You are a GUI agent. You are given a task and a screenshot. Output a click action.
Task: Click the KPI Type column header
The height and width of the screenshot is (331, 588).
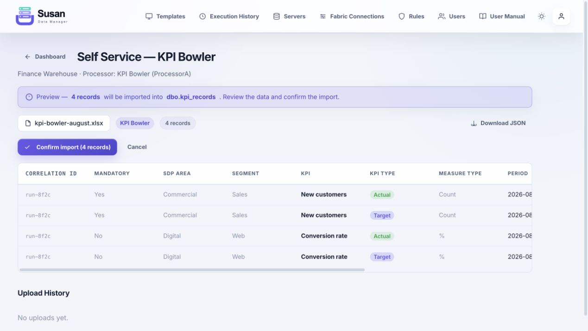(382, 173)
